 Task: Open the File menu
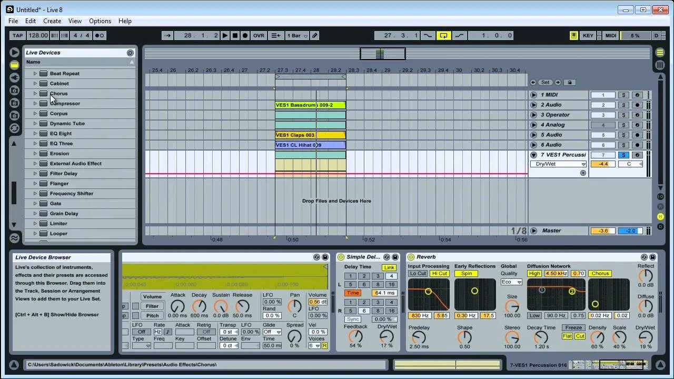13,21
